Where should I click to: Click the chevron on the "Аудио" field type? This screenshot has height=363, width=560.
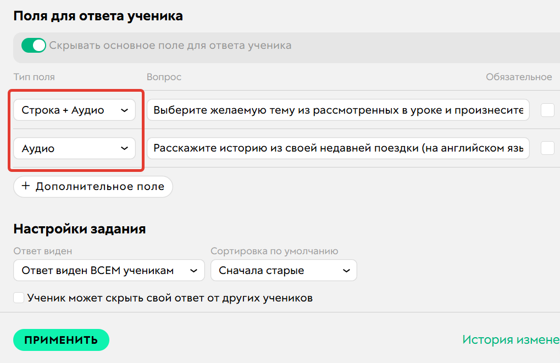click(125, 148)
